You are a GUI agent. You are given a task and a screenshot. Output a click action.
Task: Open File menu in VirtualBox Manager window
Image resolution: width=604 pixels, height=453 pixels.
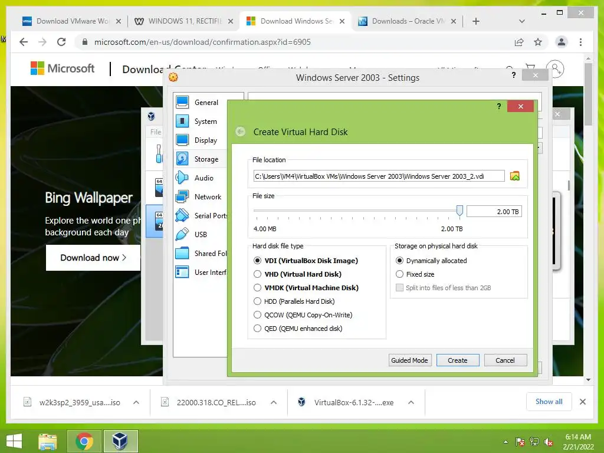point(156,132)
